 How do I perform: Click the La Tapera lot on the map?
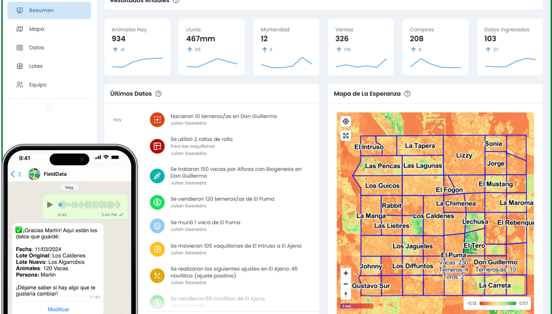419,146
